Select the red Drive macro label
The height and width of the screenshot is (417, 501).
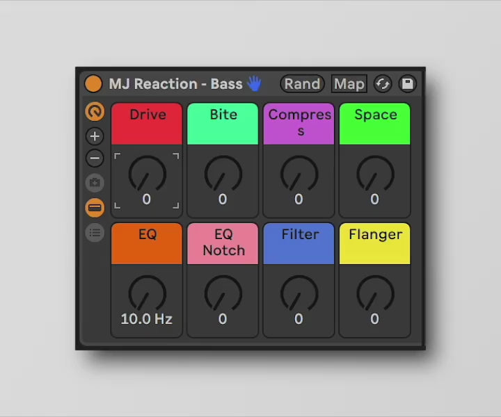click(x=147, y=124)
